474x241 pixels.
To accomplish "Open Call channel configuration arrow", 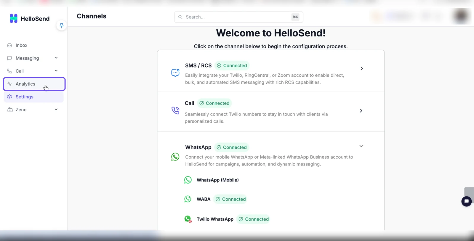I will 361,110.
